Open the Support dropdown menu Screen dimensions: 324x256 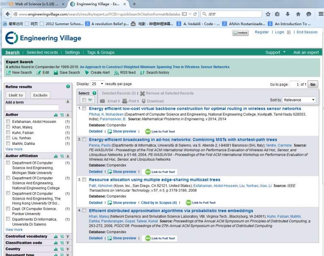click(275, 52)
